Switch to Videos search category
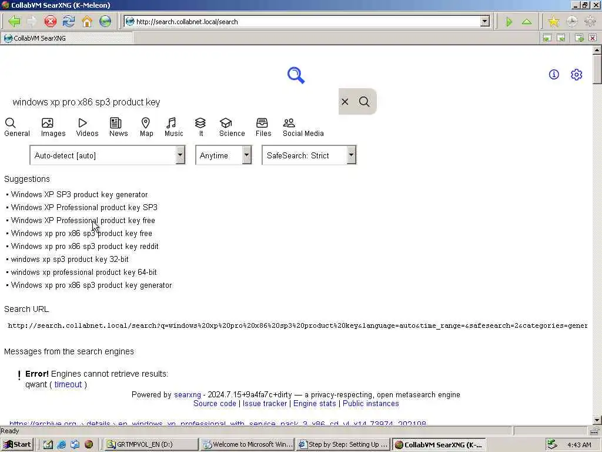This screenshot has width=602, height=452. tap(87, 127)
